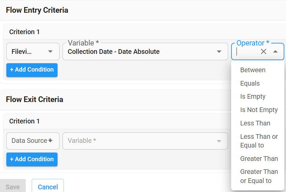
Task: Click Add Condition under Flow Entry Criteria
Action: pyautogui.click(x=32, y=70)
